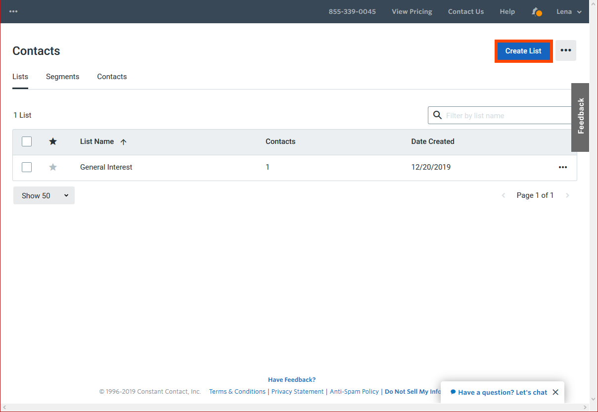Open the notifications bell icon
Viewport: 598px width, 412px height.
536,11
